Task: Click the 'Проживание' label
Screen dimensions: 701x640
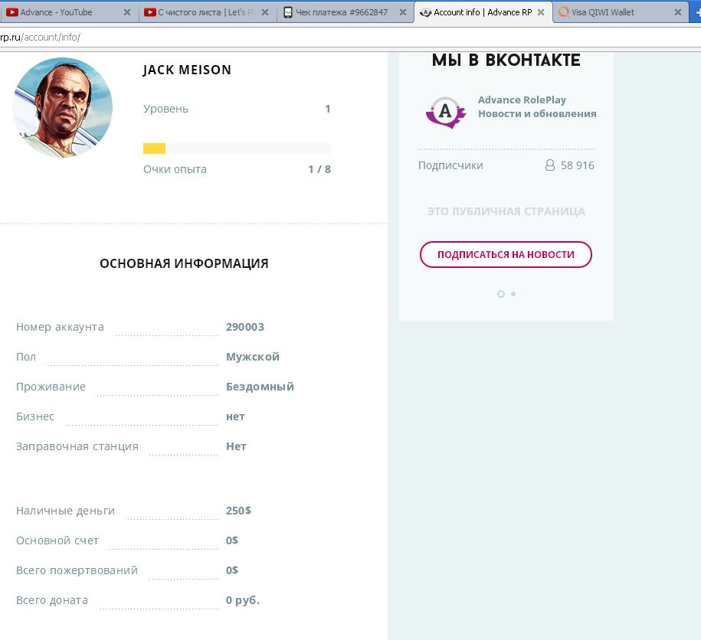Action: 51,387
